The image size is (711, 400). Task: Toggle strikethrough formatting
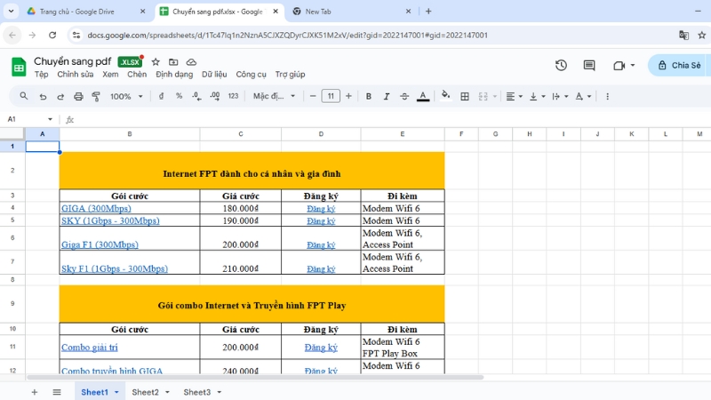404,96
